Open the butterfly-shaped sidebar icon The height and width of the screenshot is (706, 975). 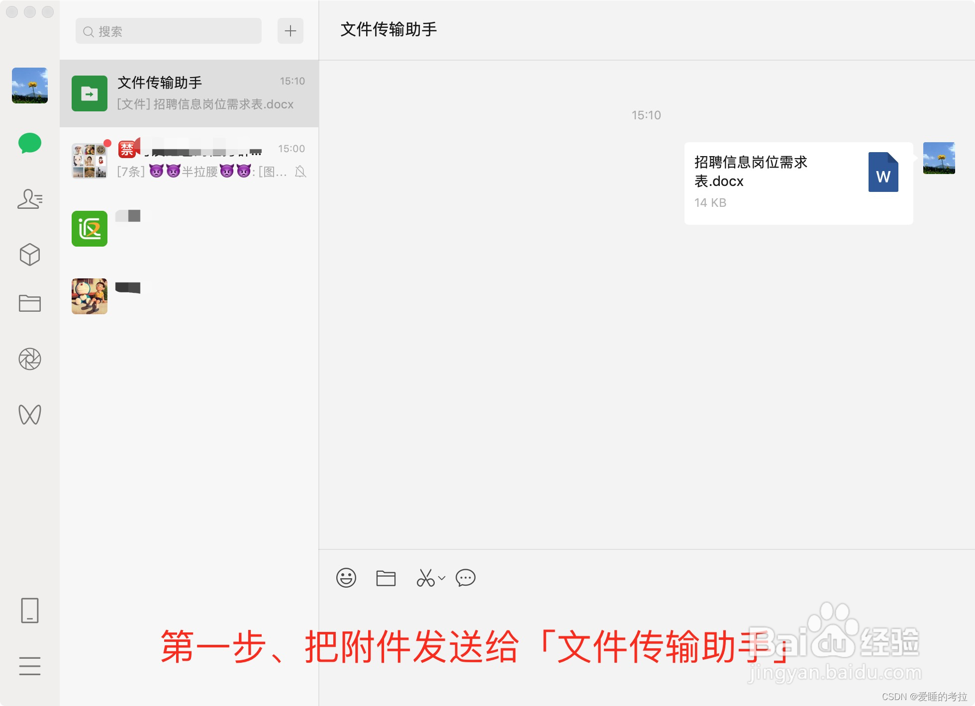(30, 414)
